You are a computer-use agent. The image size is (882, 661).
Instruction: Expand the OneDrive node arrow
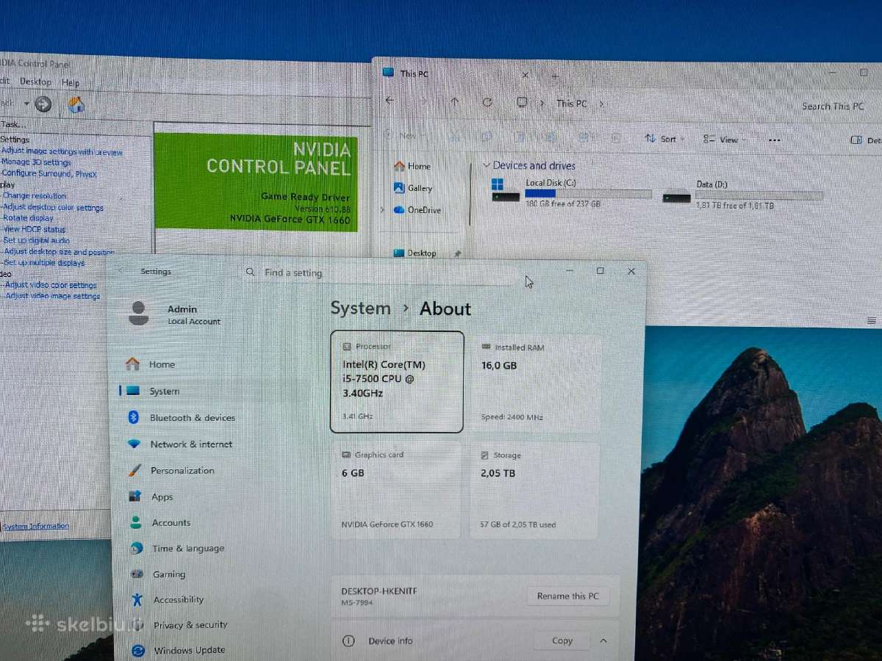pyautogui.click(x=382, y=210)
